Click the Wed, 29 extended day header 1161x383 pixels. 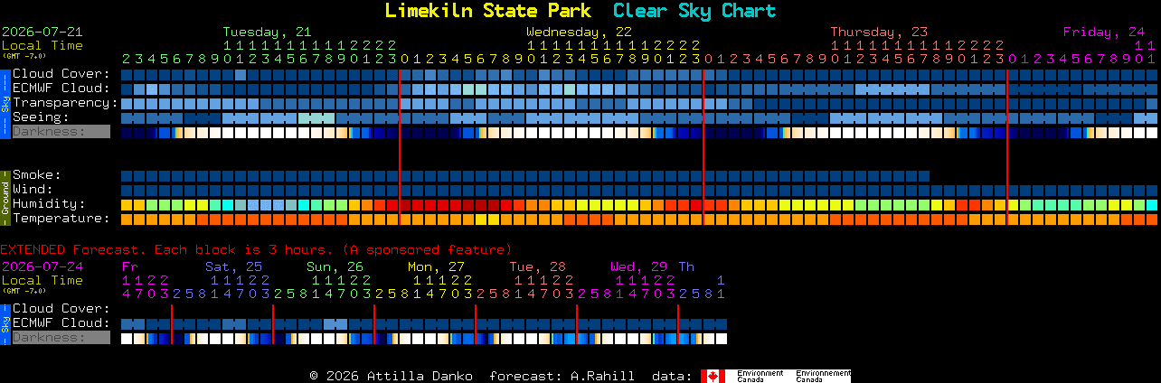pos(638,266)
